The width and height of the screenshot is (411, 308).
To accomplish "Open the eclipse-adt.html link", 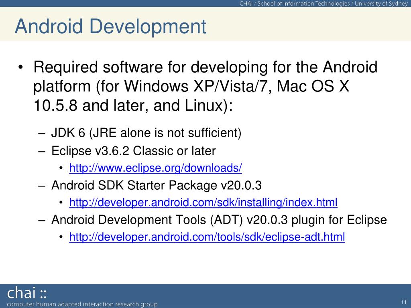I will [x=207, y=237].
